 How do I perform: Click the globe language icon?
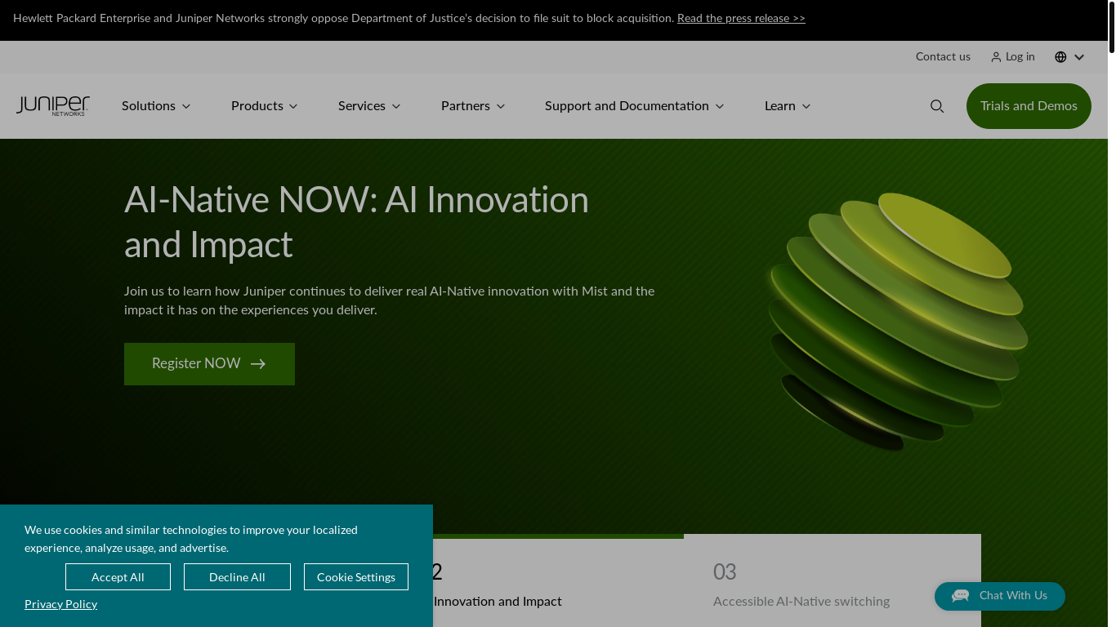click(x=1060, y=57)
